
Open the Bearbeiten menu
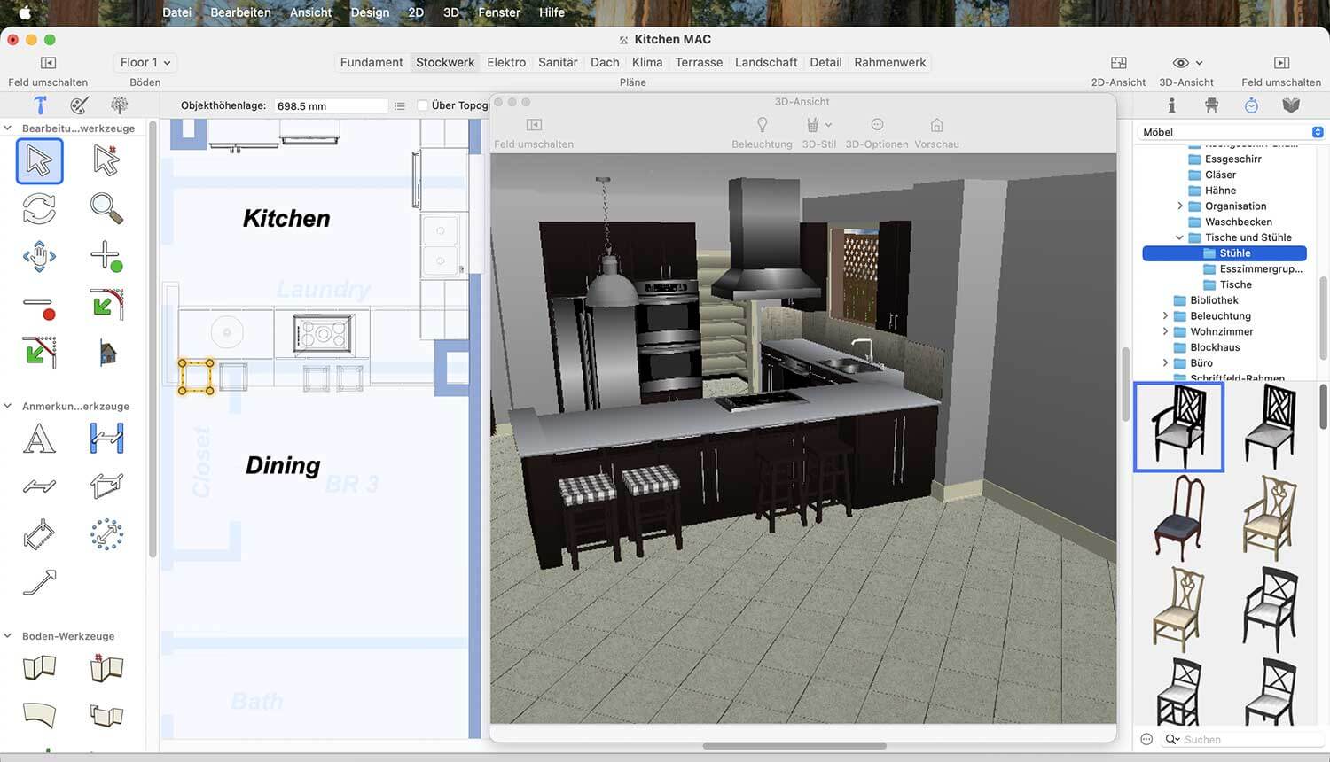point(240,12)
